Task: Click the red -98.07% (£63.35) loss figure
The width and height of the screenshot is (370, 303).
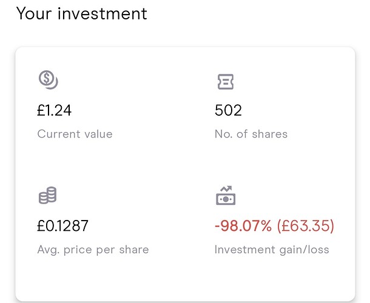Action: click(274, 225)
